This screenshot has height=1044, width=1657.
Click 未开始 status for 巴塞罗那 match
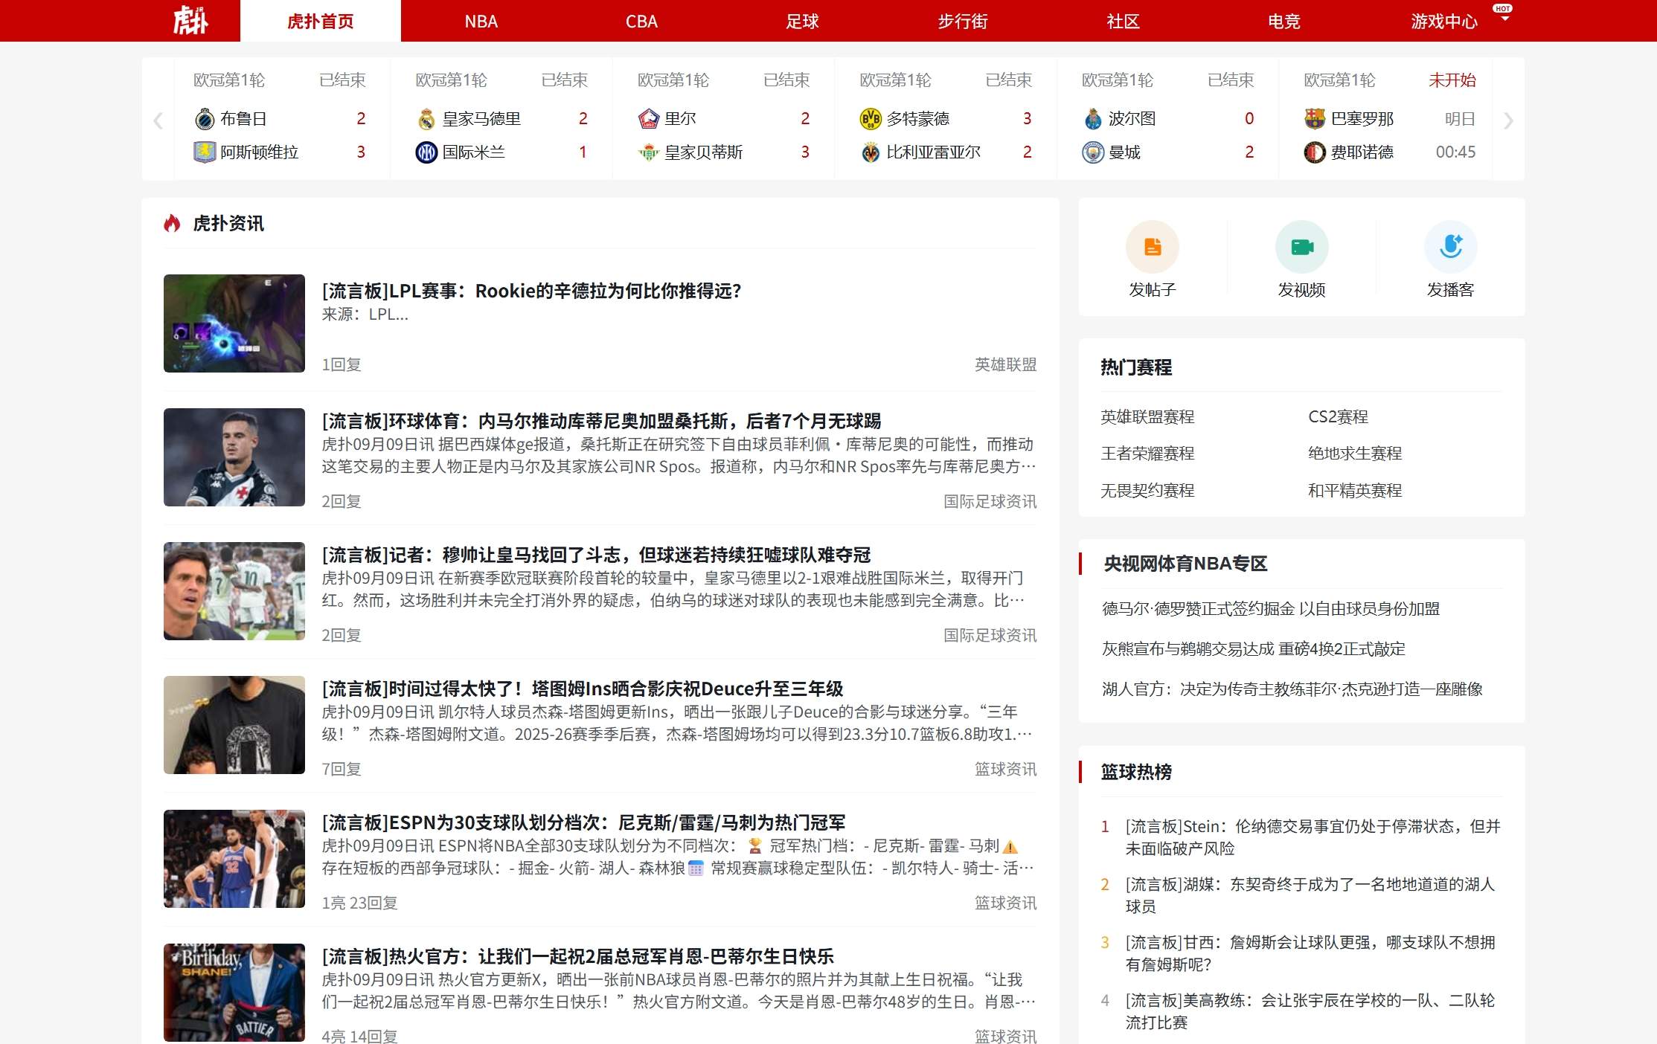point(1452,80)
